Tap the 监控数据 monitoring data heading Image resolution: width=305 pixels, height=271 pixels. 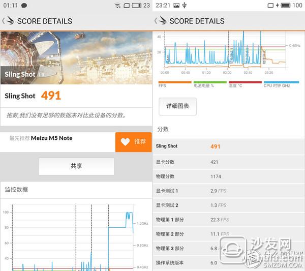click(16, 190)
